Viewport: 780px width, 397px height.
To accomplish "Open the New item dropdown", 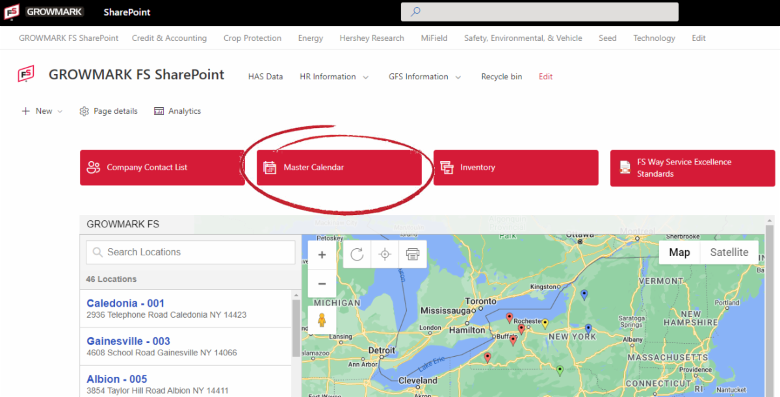I will pos(43,111).
